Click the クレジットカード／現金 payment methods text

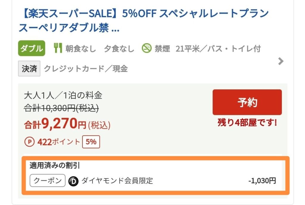coord(86,69)
